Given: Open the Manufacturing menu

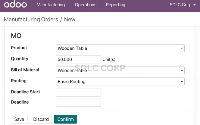Looking at the screenshot, I should point(51,5).
